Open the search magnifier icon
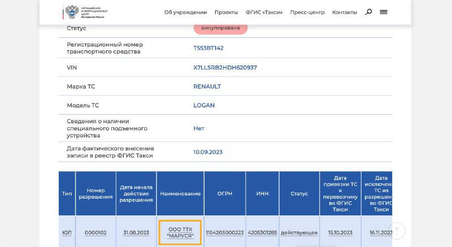Screen dimensions: 452x247 click(368, 12)
